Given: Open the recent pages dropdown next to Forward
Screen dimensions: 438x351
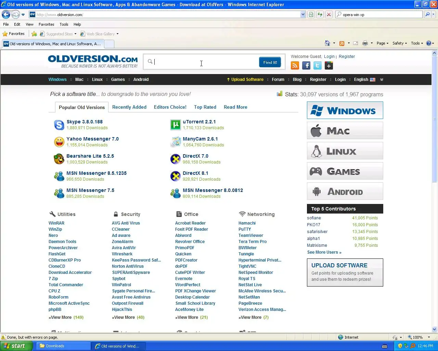Looking at the screenshot, I should [23, 14].
